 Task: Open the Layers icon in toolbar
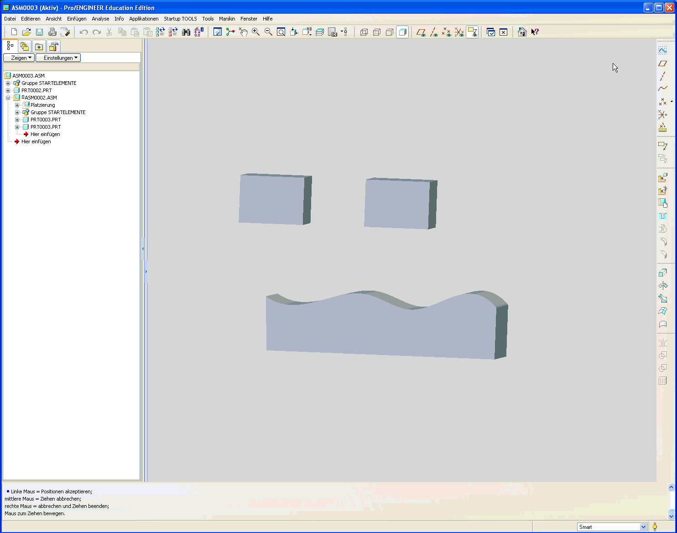click(320, 32)
